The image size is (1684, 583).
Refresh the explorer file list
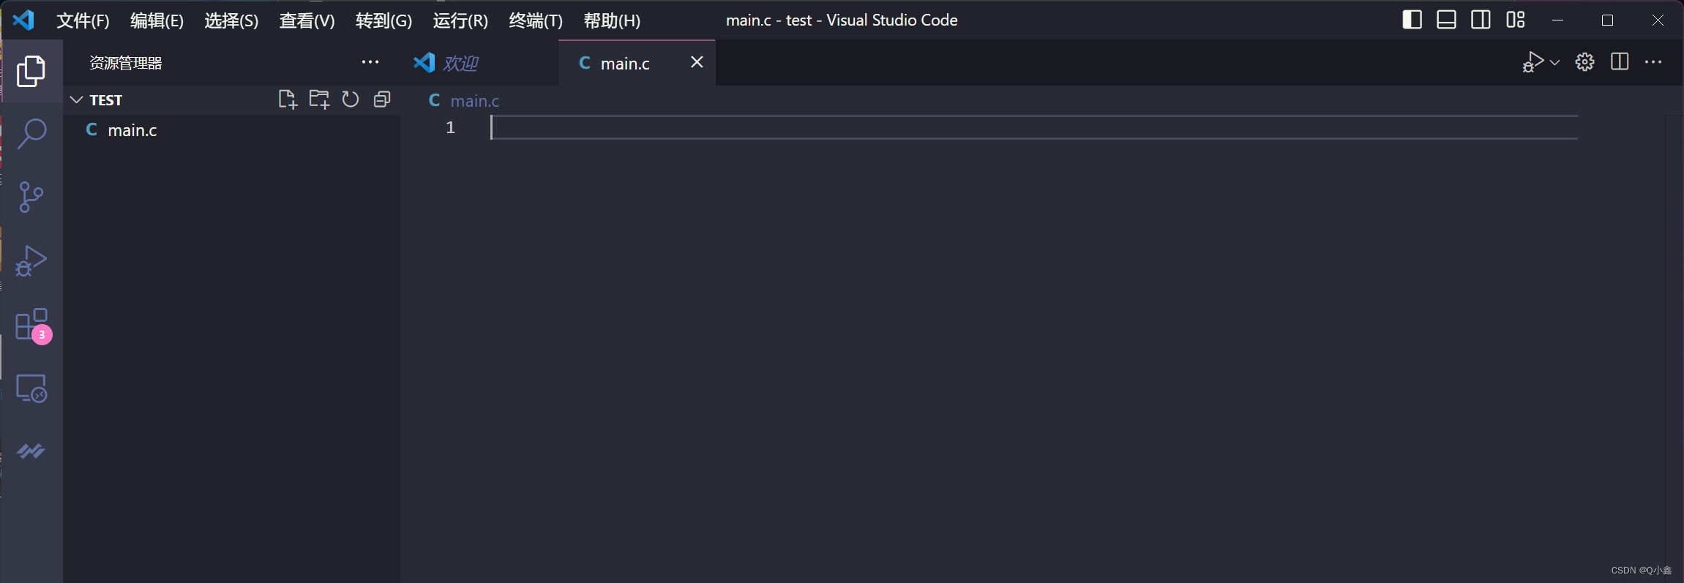[351, 99]
